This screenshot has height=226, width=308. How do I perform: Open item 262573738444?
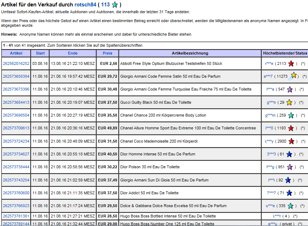pyautogui.click(x=16, y=167)
